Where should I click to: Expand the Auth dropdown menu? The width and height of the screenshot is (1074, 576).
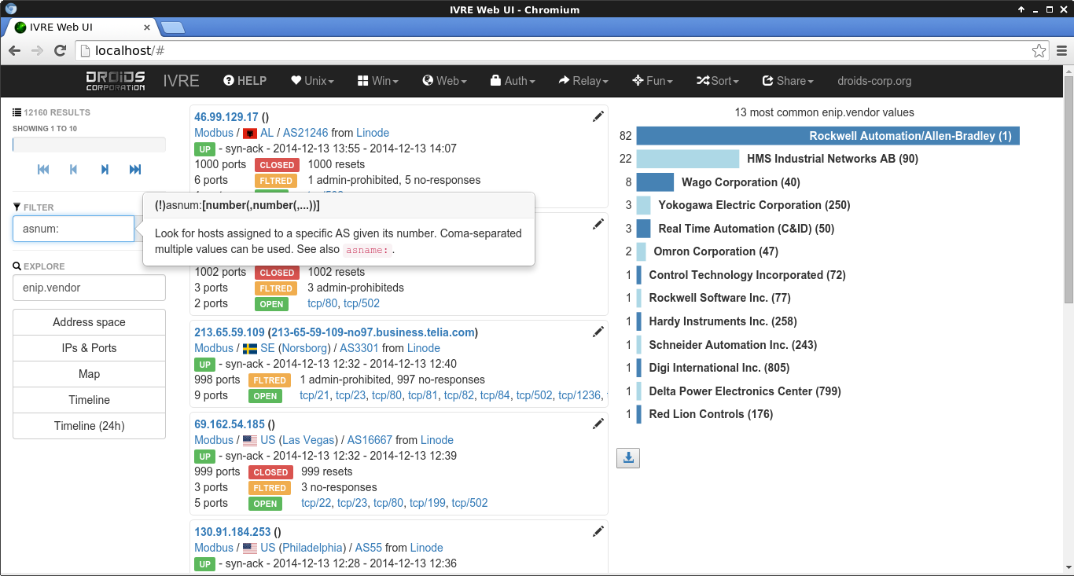tap(512, 81)
